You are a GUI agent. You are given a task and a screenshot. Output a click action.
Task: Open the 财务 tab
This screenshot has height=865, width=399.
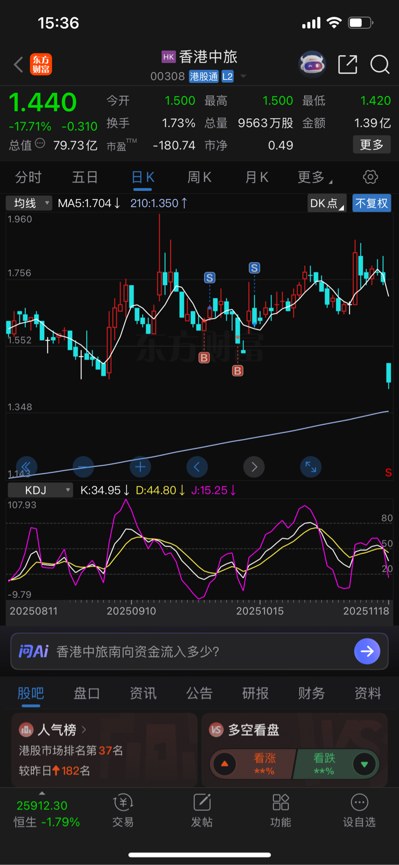click(x=312, y=693)
